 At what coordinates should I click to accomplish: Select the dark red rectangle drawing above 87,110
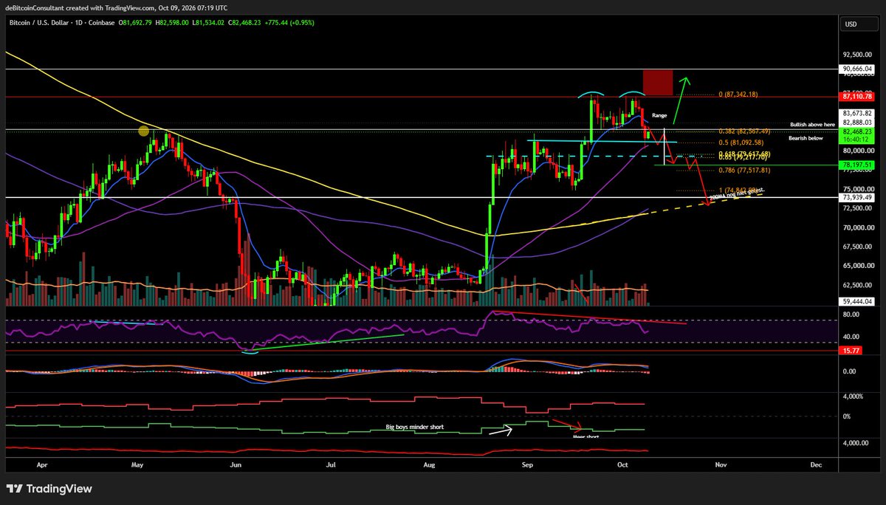click(x=657, y=83)
